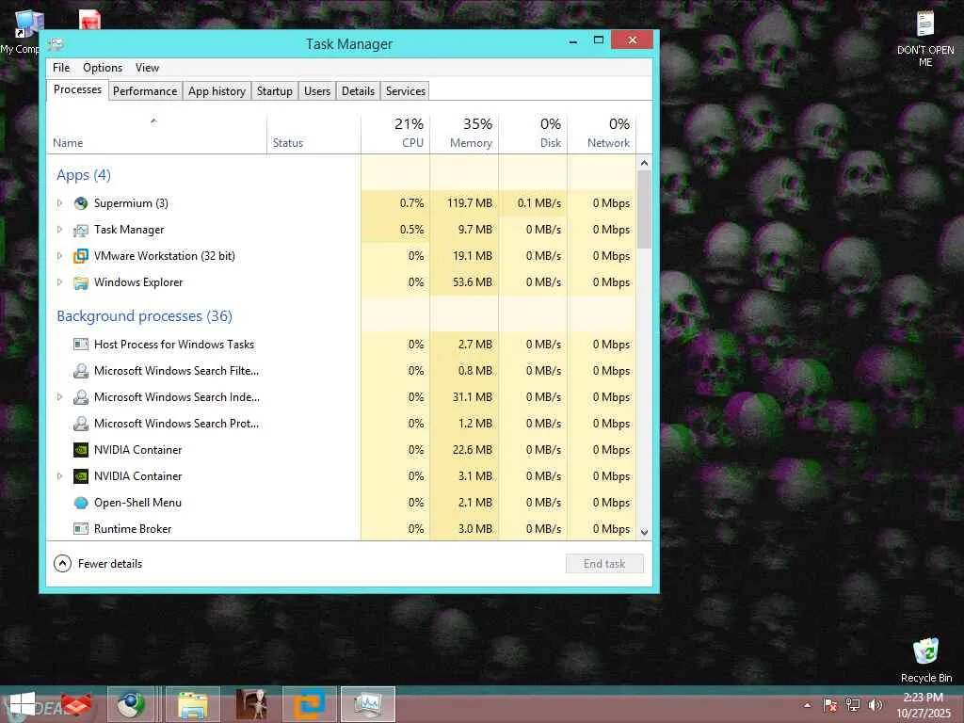Click the Action Center flag tray icon
Viewport: 964px width, 723px height.
click(x=830, y=705)
